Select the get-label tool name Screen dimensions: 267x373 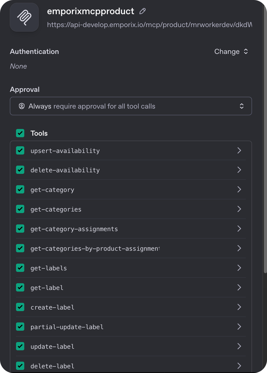[47, 288]
